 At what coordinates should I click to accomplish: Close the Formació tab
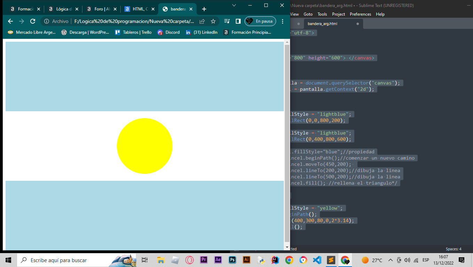[38, 9]
